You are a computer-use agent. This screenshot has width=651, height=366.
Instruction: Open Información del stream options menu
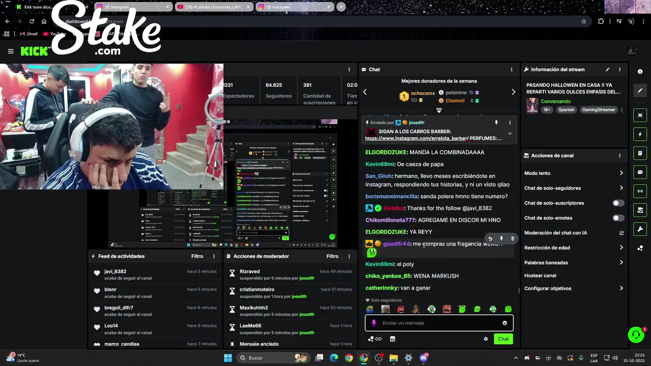(x=619, y=70)
